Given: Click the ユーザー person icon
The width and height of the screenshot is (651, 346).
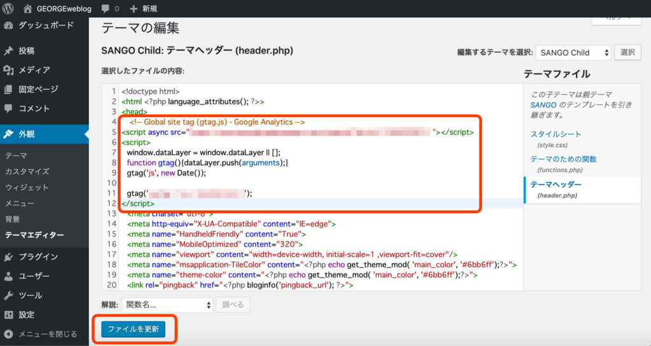Looking at the screenshot, I should [8, 276].
